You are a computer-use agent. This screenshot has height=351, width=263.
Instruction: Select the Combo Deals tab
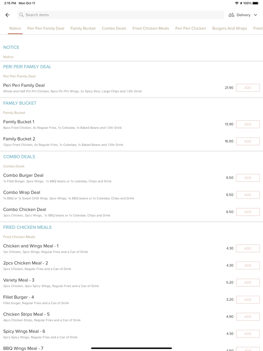point(114,28)
